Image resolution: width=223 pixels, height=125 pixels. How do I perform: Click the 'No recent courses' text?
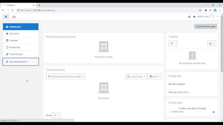pyautogui.click(x=104, y=57)
